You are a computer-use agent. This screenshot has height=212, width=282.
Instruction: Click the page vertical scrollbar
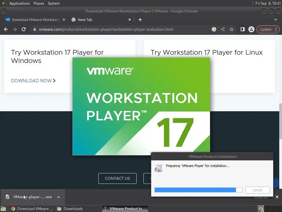point(280,121)
